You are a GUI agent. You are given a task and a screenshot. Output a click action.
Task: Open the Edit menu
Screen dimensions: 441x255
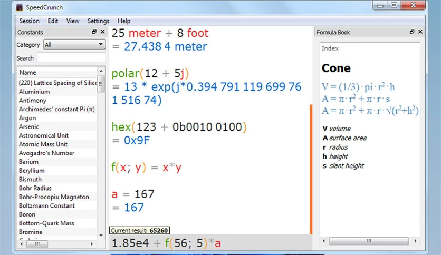53,21
